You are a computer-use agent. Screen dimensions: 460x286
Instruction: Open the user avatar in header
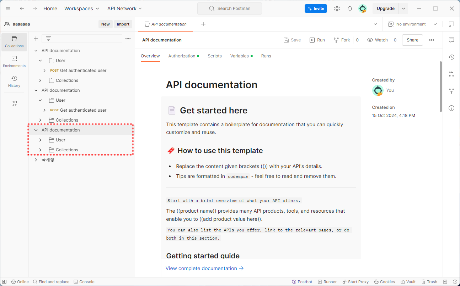coord(363,9)
